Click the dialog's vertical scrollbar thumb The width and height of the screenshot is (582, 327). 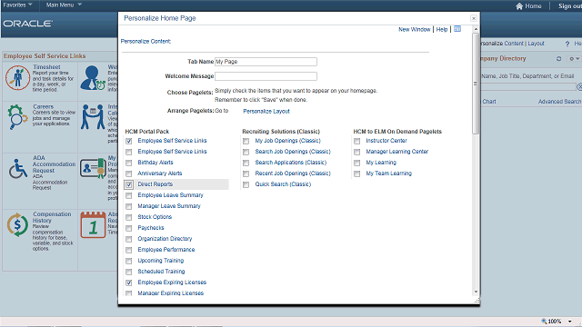tap(476, 84)
